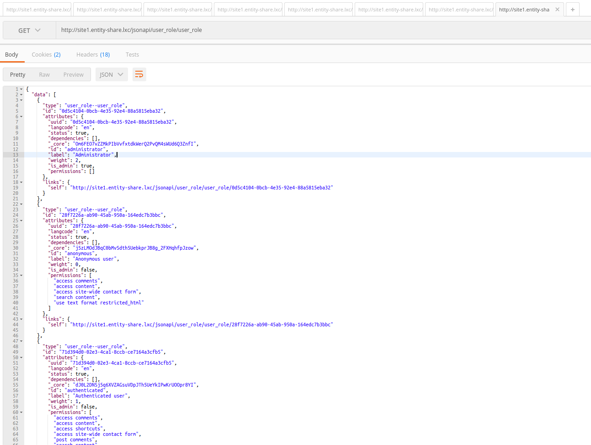Collapse the root JSON object on line 1

pos(21,89)
